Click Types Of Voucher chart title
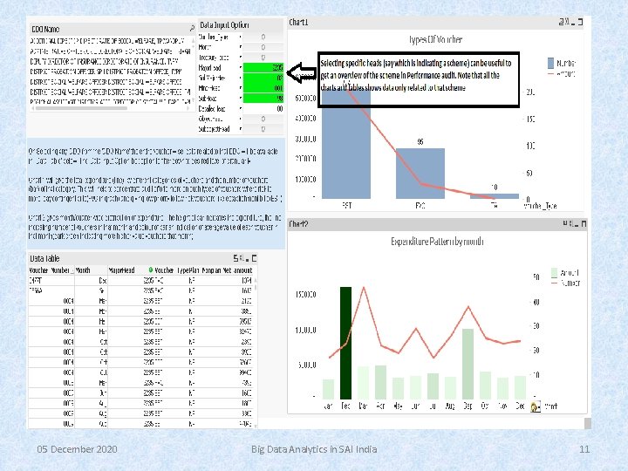Image resolution: width=628 pixels, height=471 pixels. coord(436,39)
